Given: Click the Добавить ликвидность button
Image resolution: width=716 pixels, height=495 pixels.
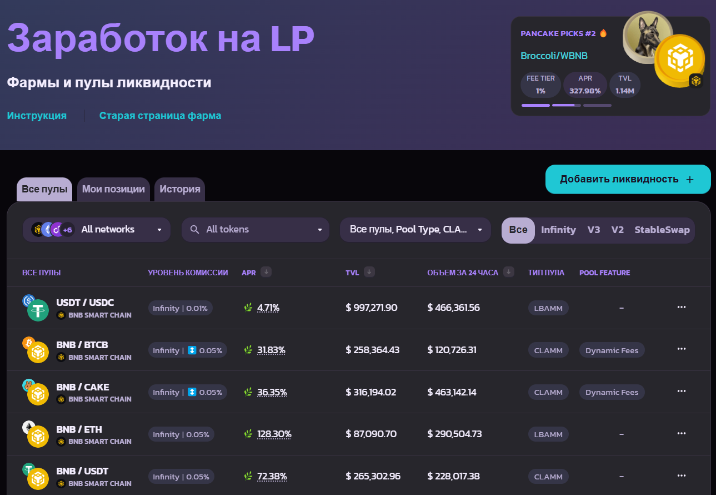Looking at the screenshot, I should point(628,179).
